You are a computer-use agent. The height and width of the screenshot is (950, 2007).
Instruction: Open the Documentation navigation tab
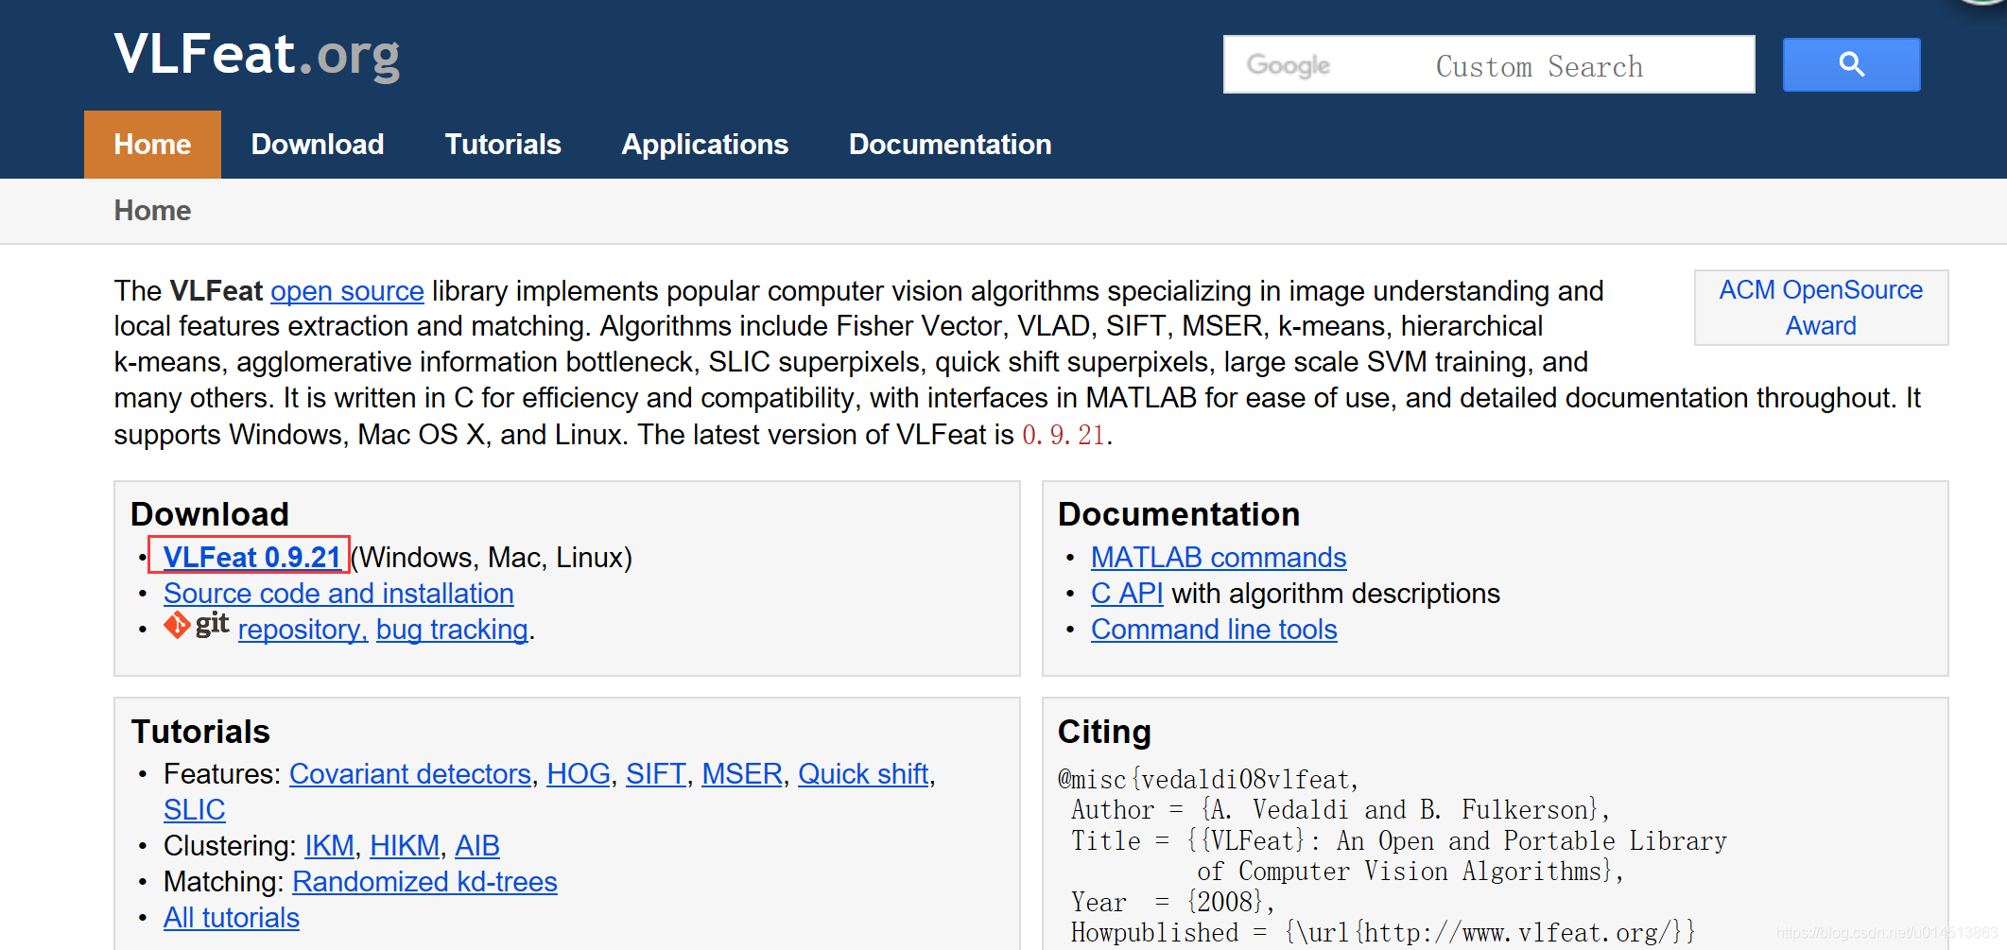(950, 145)
